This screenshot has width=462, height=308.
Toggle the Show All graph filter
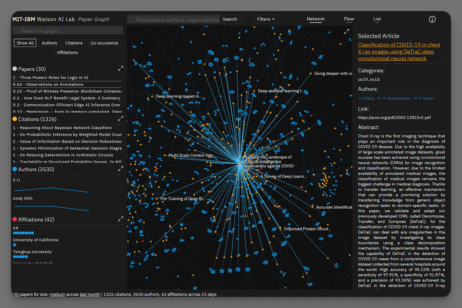coord(25,43)
